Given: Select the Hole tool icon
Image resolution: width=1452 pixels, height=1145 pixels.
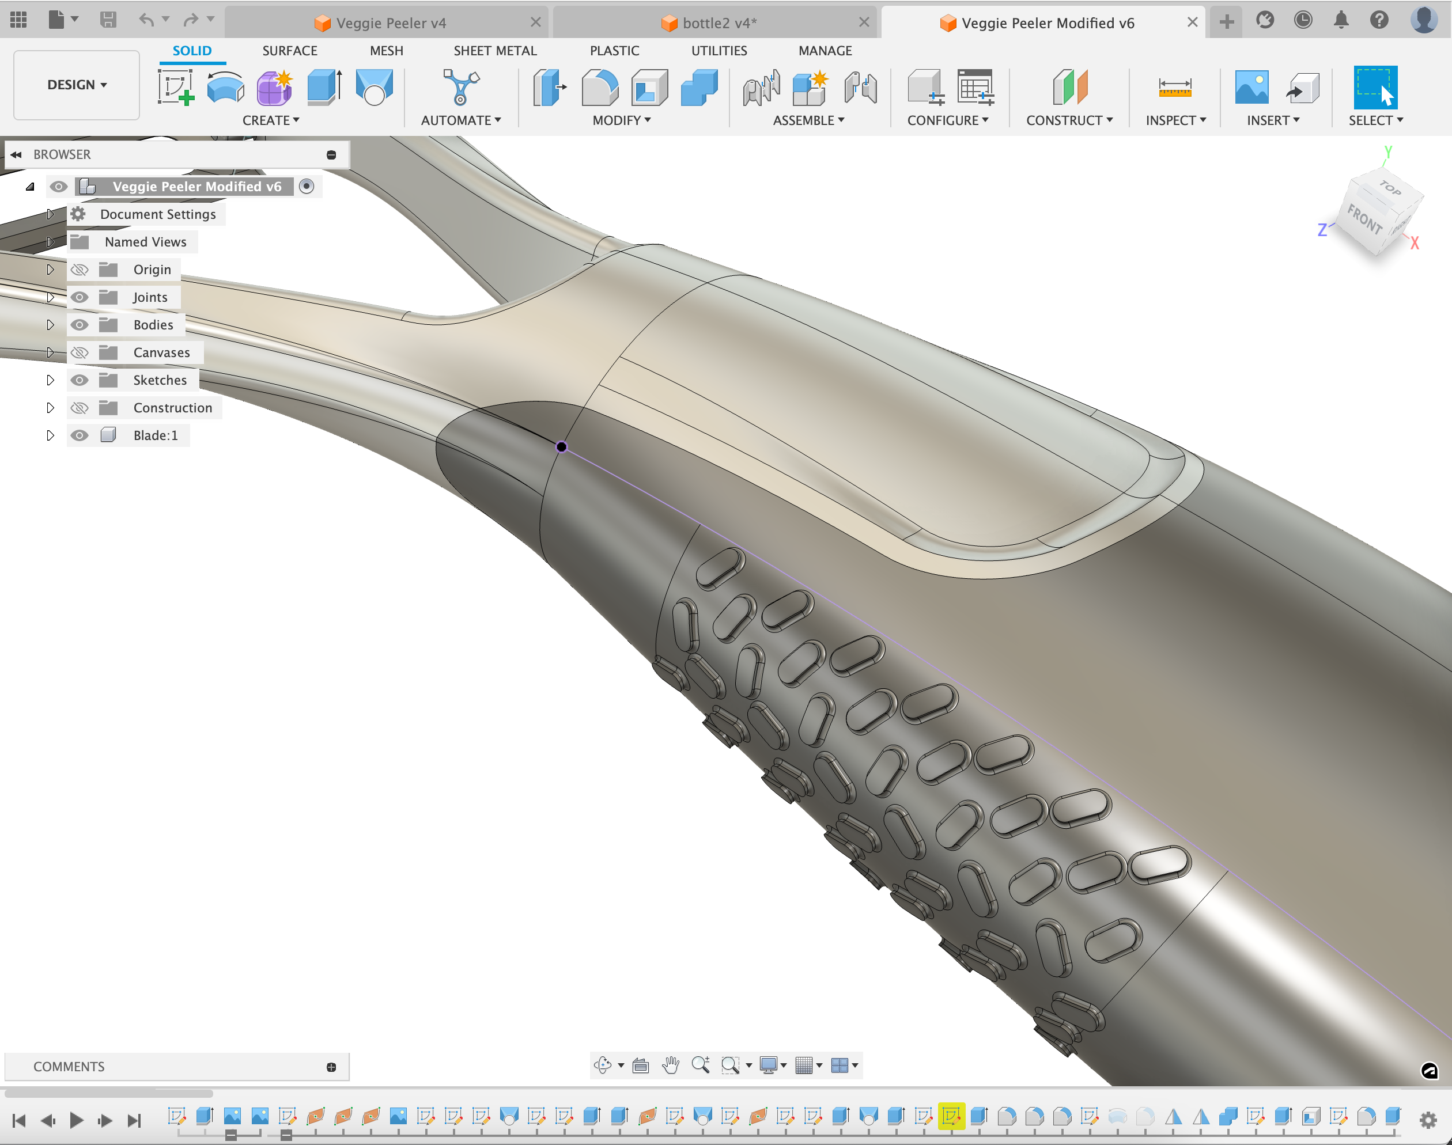Looking at the screenshot, I should coord(373,88).
